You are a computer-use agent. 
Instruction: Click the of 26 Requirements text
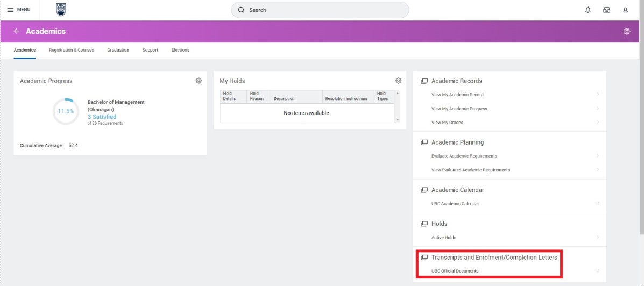pos(105,123)
